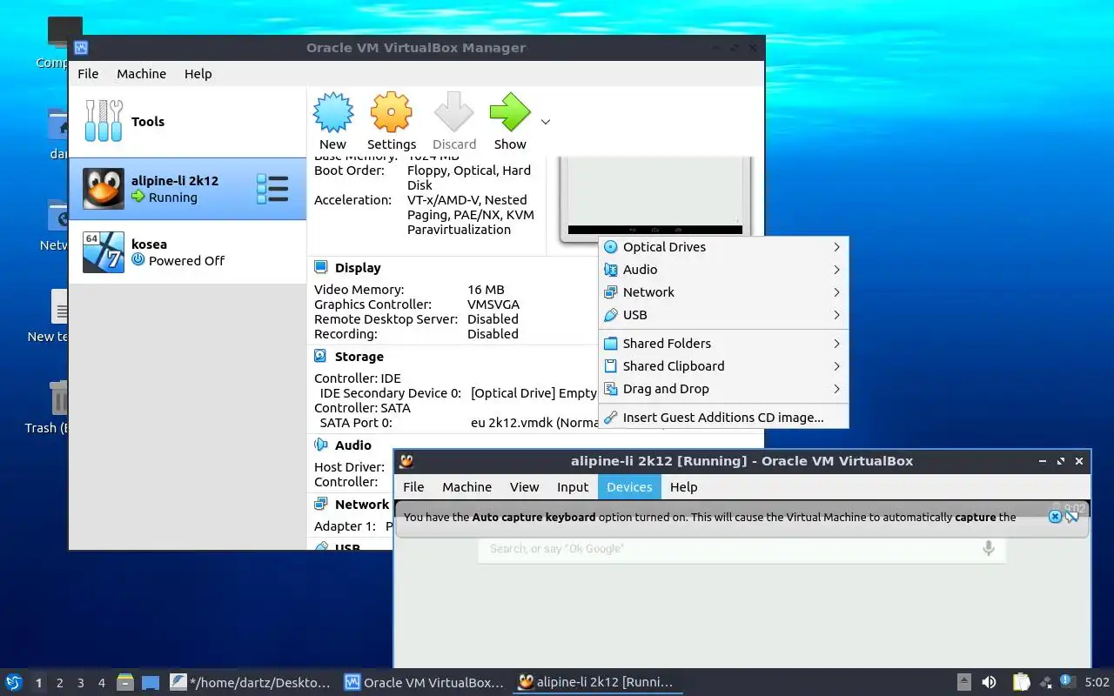Click the Display section monitor icon
Viewport: 1114px width, 696px height.
tap(320, 267)
